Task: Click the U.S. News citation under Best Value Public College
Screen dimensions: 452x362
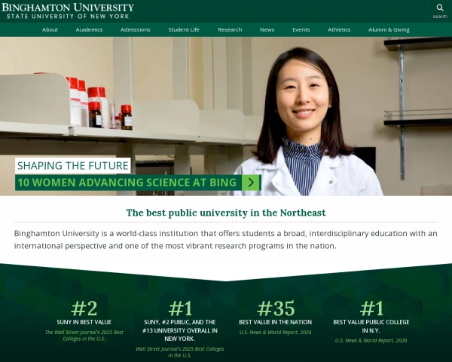Action: pyautogui.click(x=371, y=341)
